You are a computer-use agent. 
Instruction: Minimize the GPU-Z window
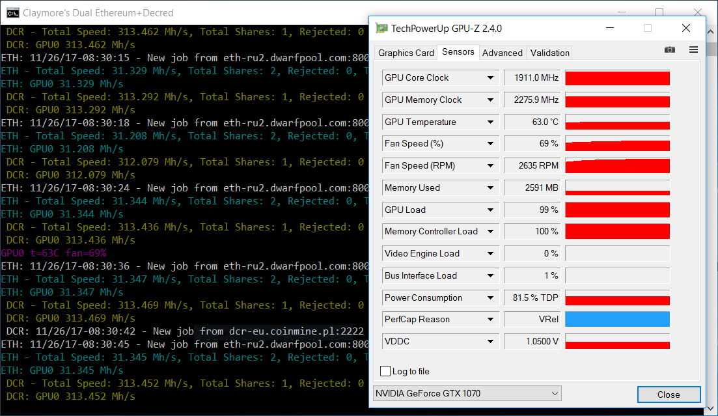tap(609, 28)
